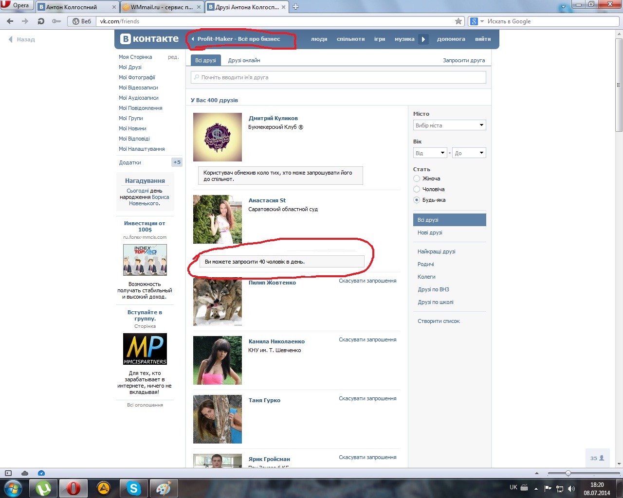
Task: Open the MMCIS Partners ad image
Action: 145,349
